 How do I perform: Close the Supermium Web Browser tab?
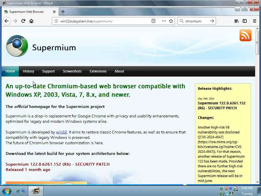point(54,12)
